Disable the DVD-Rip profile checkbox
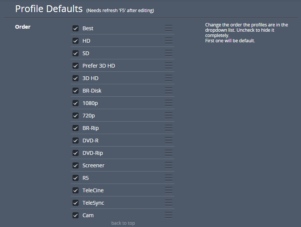The height and width of the screenshot is (227, 301). pos(76,153)
